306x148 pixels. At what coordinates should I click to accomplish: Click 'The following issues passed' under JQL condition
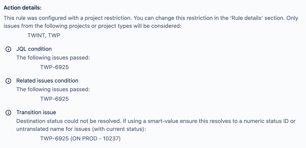point(53,58)
